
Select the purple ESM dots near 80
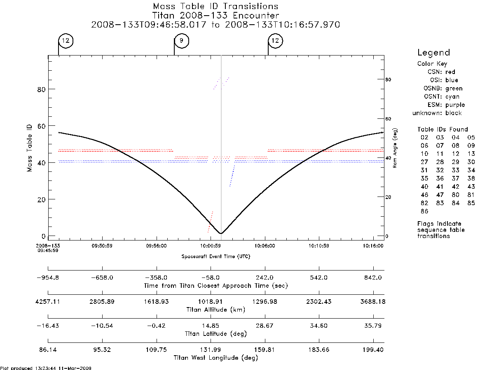[222, 83]
